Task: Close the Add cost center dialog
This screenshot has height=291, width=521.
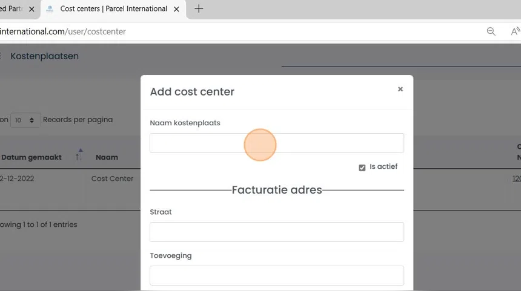Action: [400, 89]
